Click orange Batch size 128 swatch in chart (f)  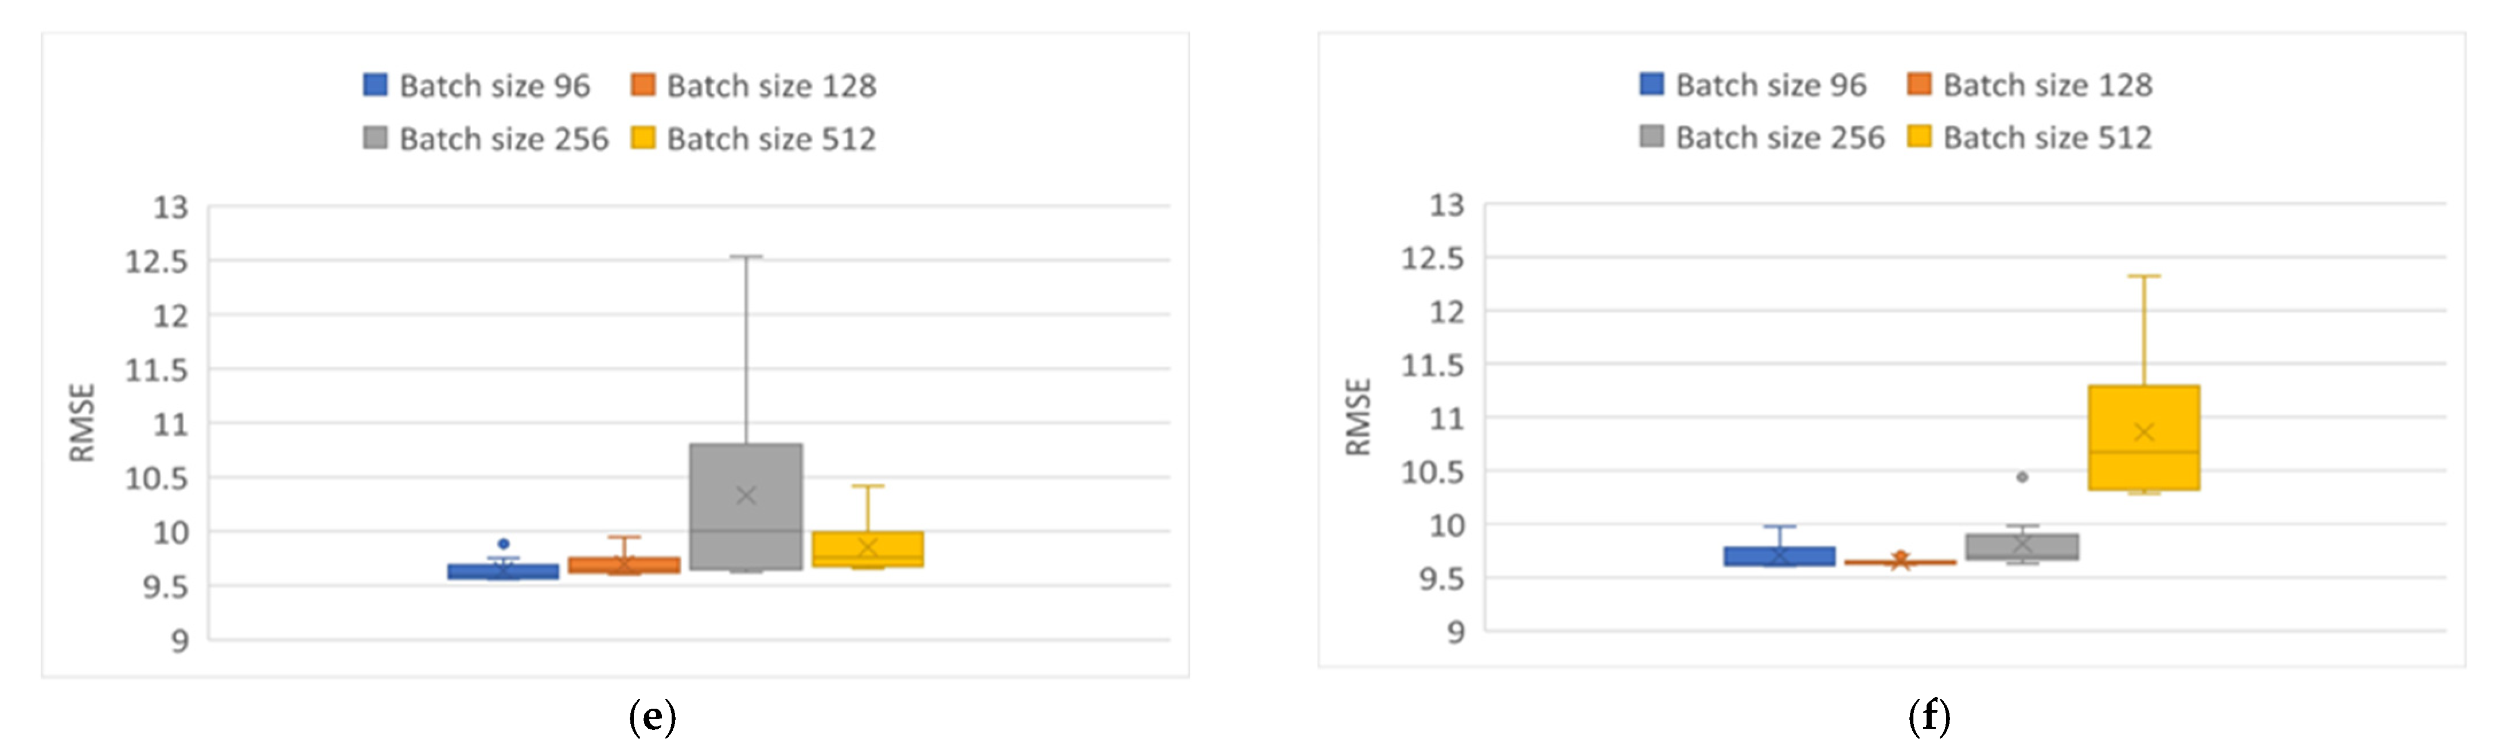tap(1919, 84)
